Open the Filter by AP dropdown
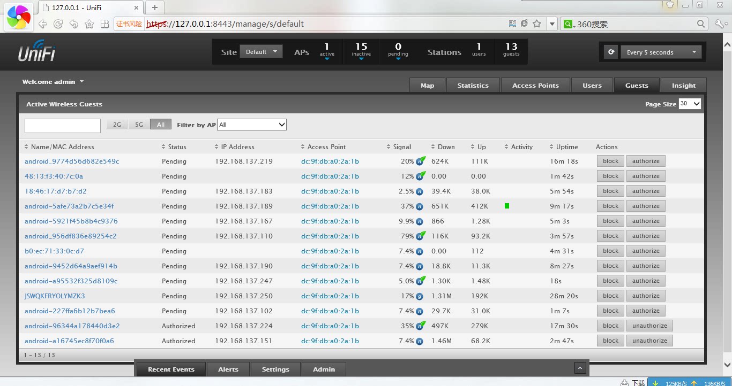 252,125
